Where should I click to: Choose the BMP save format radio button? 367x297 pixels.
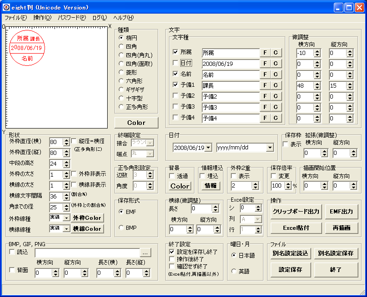[121, 228]
